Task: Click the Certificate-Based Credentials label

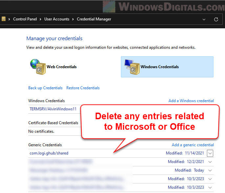Action: 53,123
